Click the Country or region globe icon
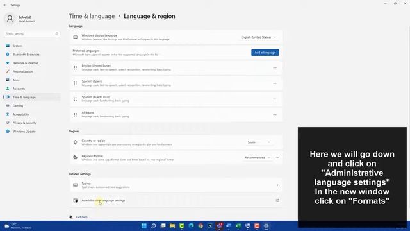The width and height of the screenshot is (410, 231). coord(76,142)
